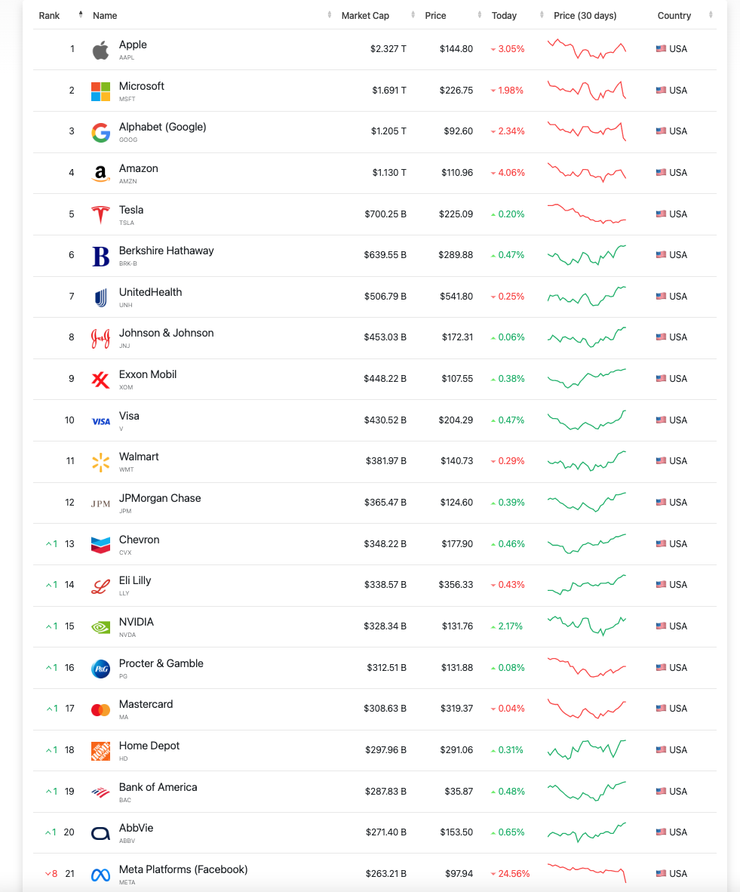Sort table by Rank column
This screenshot has width=740, height=892.
pyautogui.click(x=50, y=16)
